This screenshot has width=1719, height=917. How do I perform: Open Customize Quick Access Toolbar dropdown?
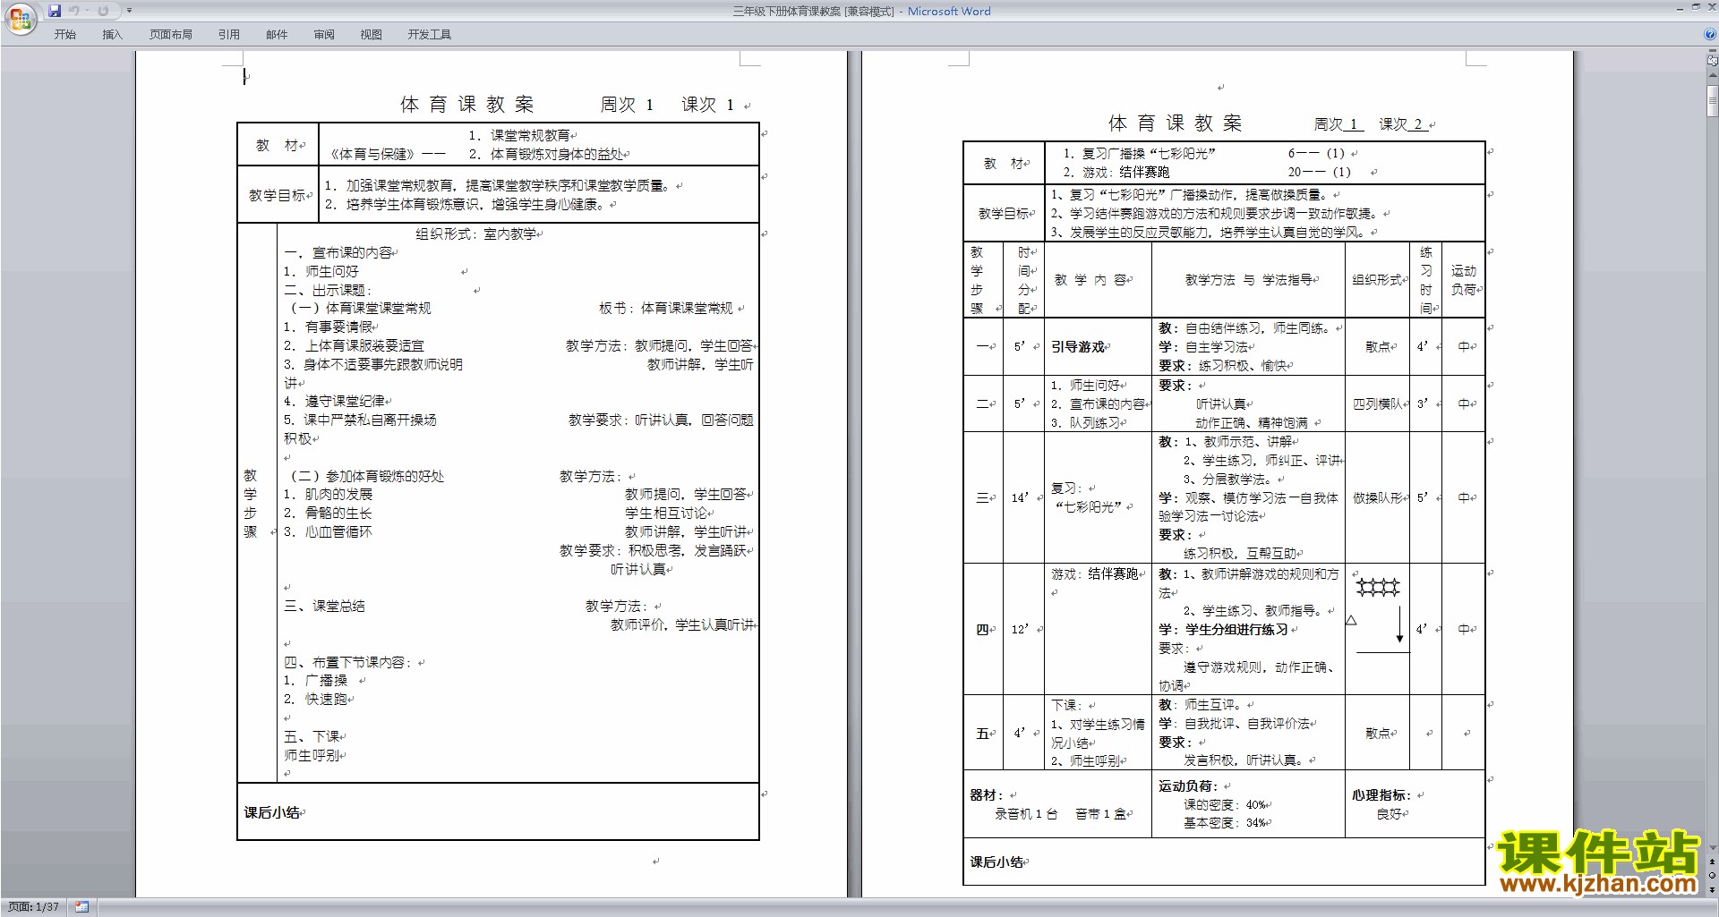click(129, 11)
